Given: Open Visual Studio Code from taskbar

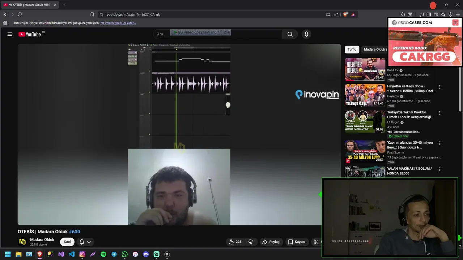Looking at the screenshot, I should pyautogui.click(x=72, y=254).
